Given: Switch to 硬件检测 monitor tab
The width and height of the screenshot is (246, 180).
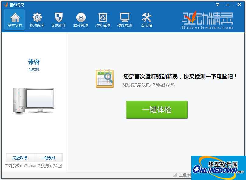Looking at the screenshot, I should click(125, 19).
